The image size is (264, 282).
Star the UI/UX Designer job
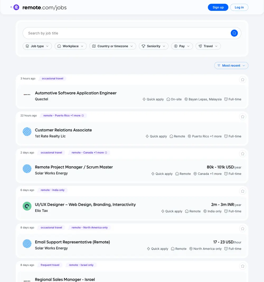(x=242, y=191)
